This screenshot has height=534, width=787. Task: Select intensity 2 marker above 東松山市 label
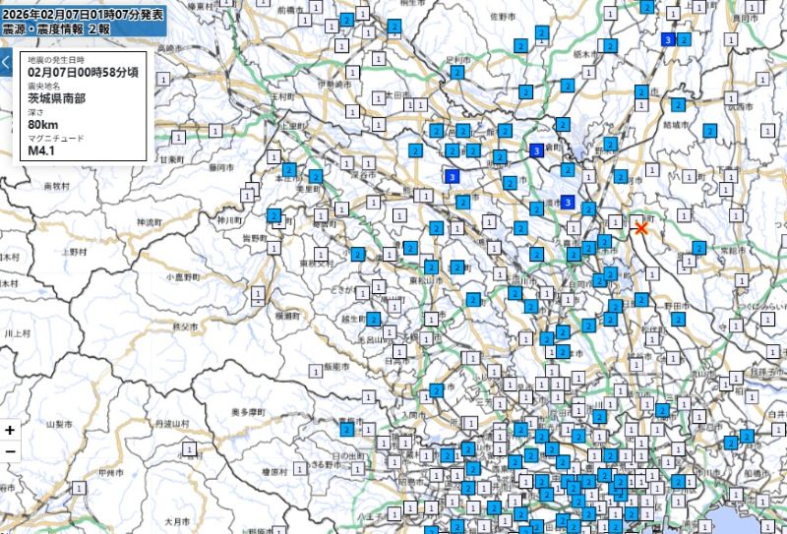(431, 267)
